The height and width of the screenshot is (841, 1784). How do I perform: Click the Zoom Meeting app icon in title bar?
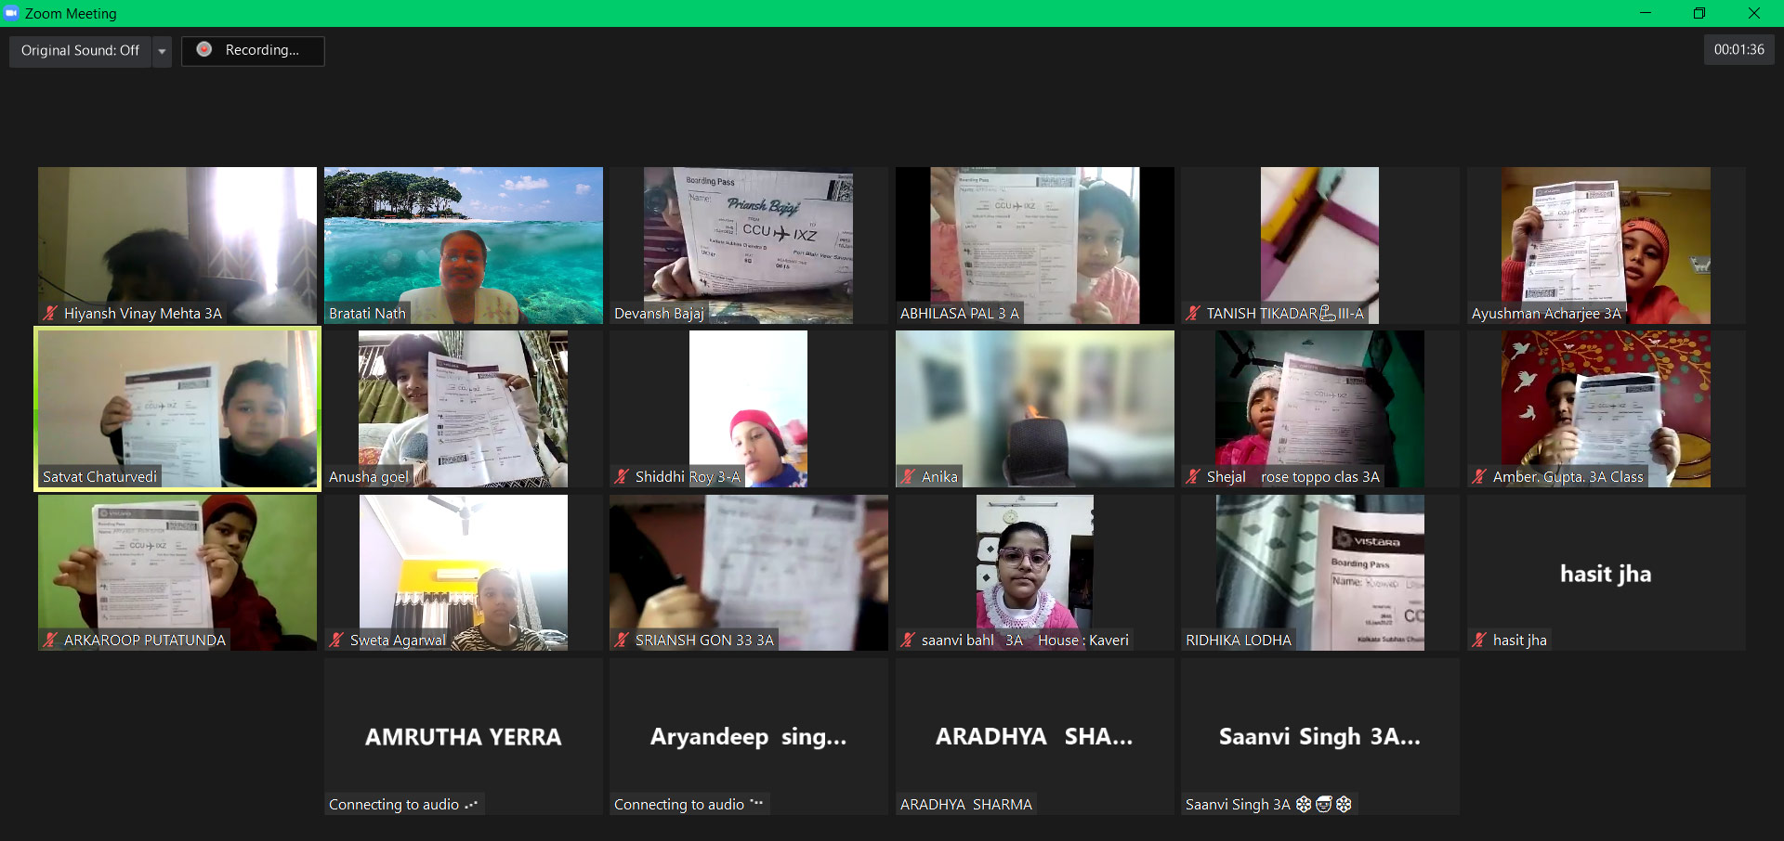[11, 13]
